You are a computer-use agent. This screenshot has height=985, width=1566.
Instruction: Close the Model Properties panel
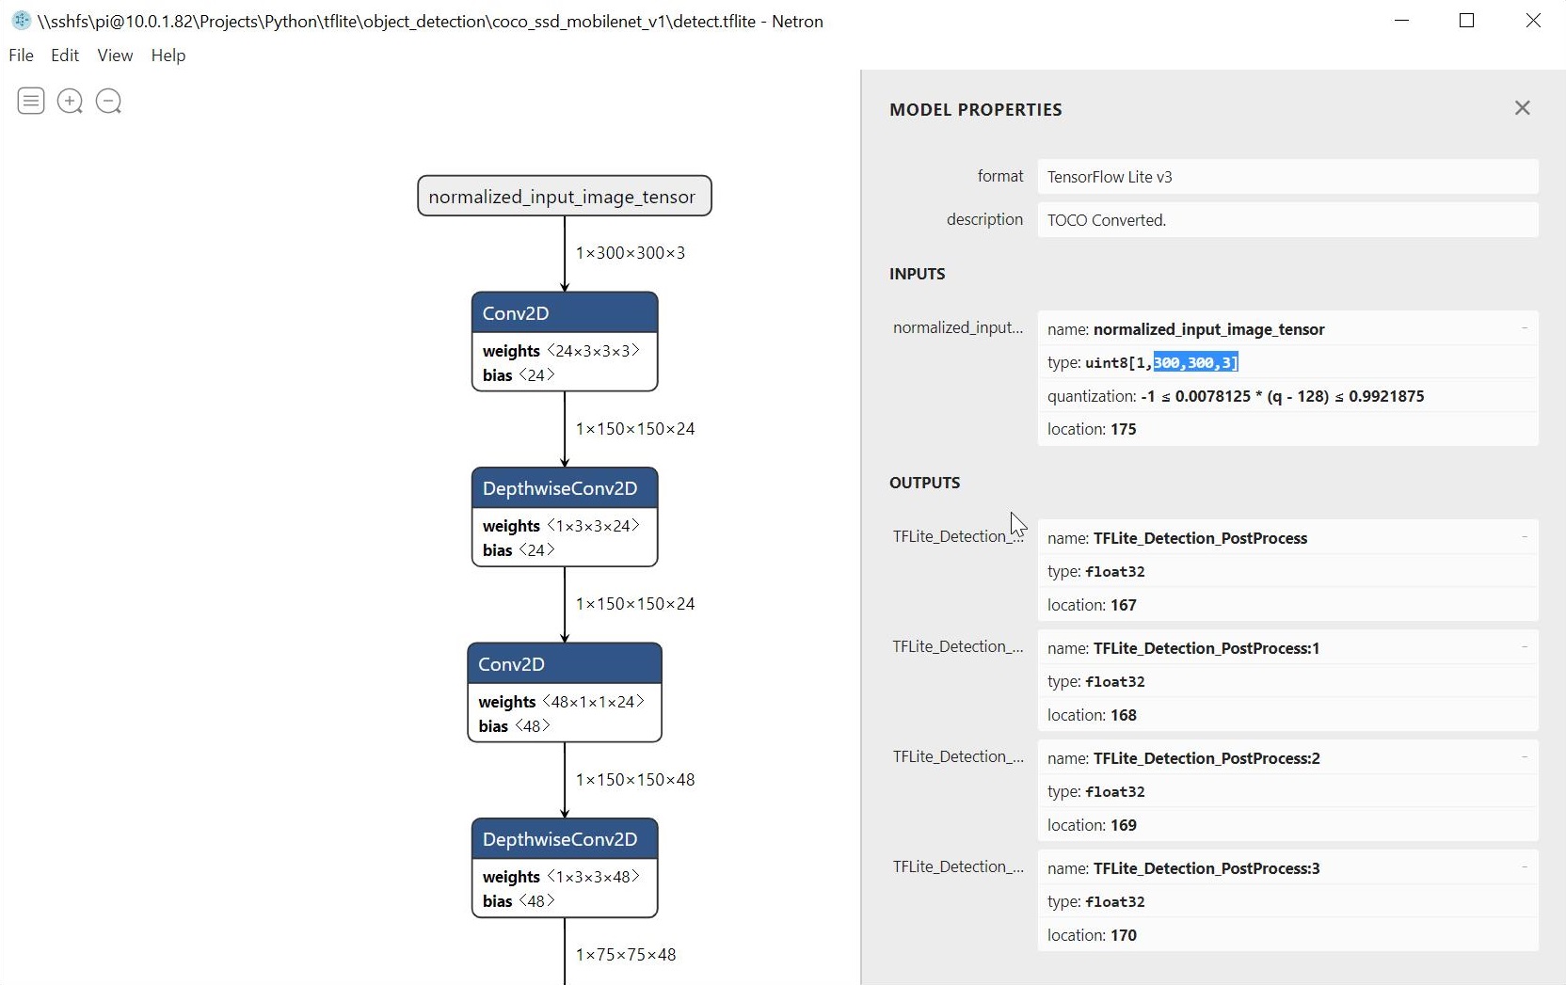point(1522,108)
